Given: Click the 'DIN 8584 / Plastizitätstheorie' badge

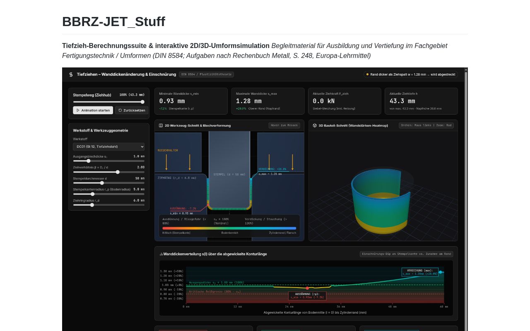Looking at the screenshot, I should (206, 74).
